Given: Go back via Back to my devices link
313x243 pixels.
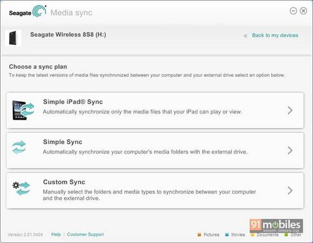Looking at the screenshot, I should coord(275,35).
